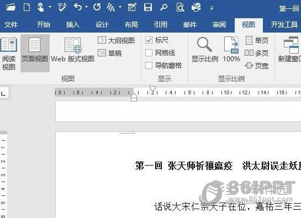This screenshot has height=218, width=301.
Task: Set zoom to 100% icon
Action: click(x=231, y=50)
